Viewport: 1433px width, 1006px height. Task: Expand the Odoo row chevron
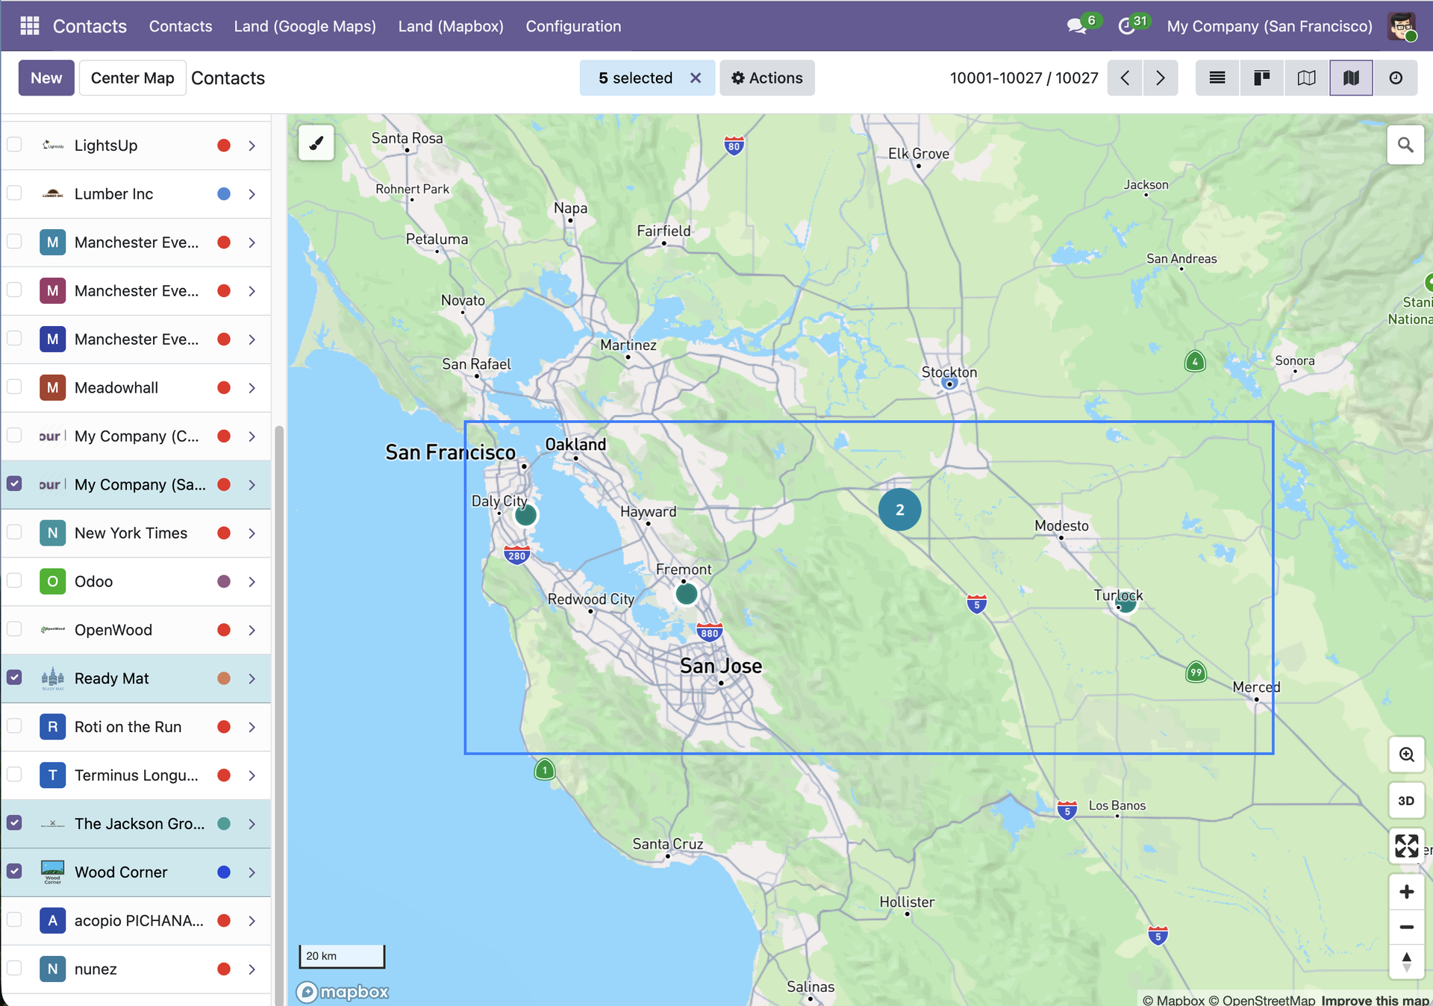[x=252, y=581]
